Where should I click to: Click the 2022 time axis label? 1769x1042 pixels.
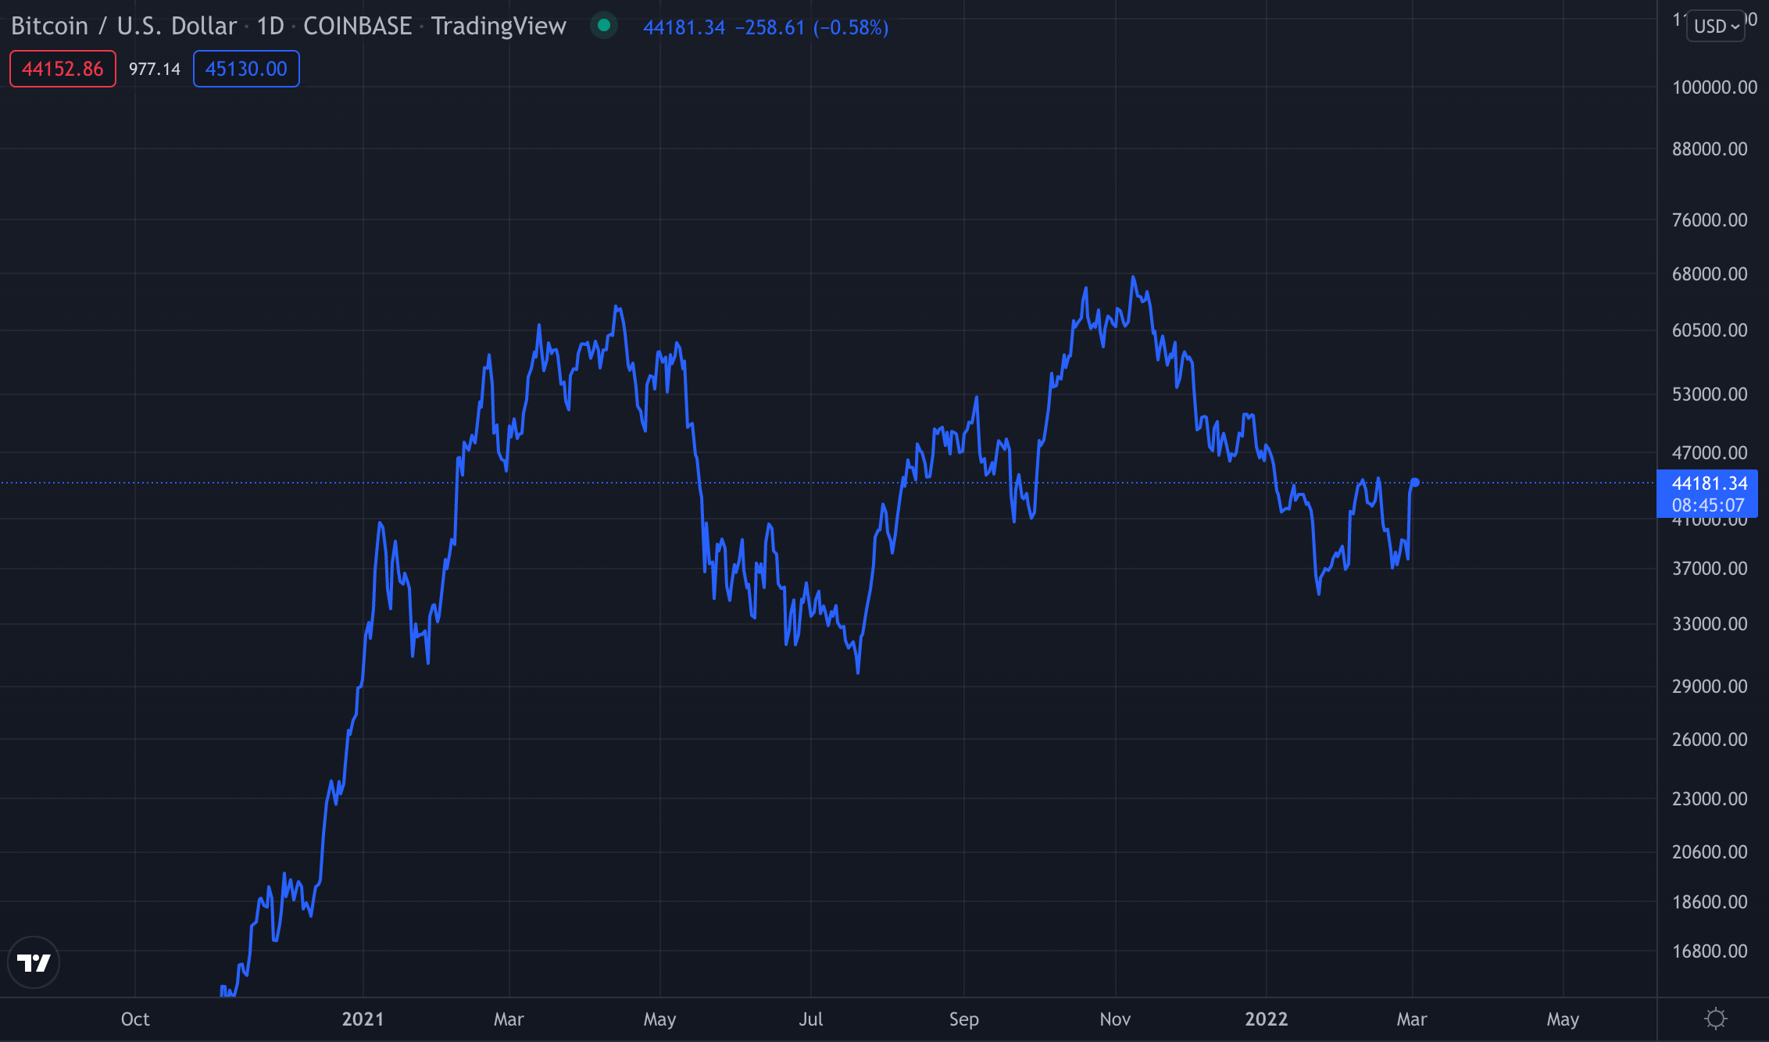[x=1266, y=1019]
